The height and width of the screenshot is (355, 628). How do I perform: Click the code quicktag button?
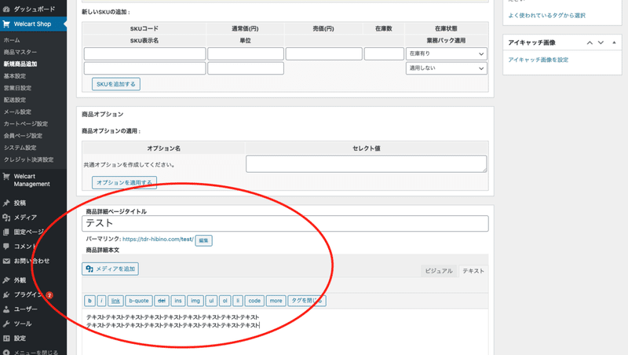tap(254, 301)
